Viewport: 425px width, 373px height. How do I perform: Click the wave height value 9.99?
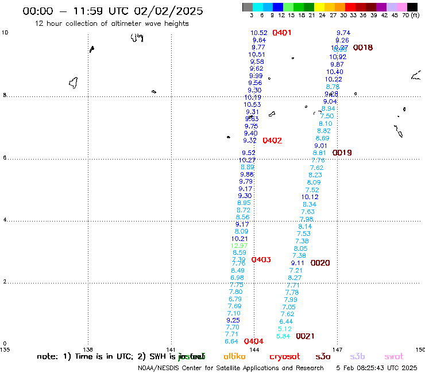pos(256,76)
